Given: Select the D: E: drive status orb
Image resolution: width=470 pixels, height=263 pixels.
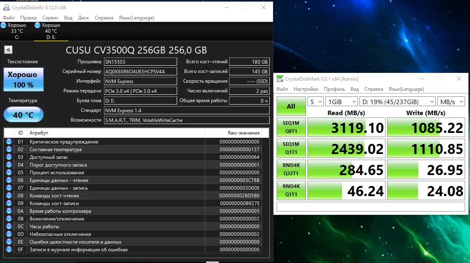Looking at the screenshot, I should tap(37, 26).
